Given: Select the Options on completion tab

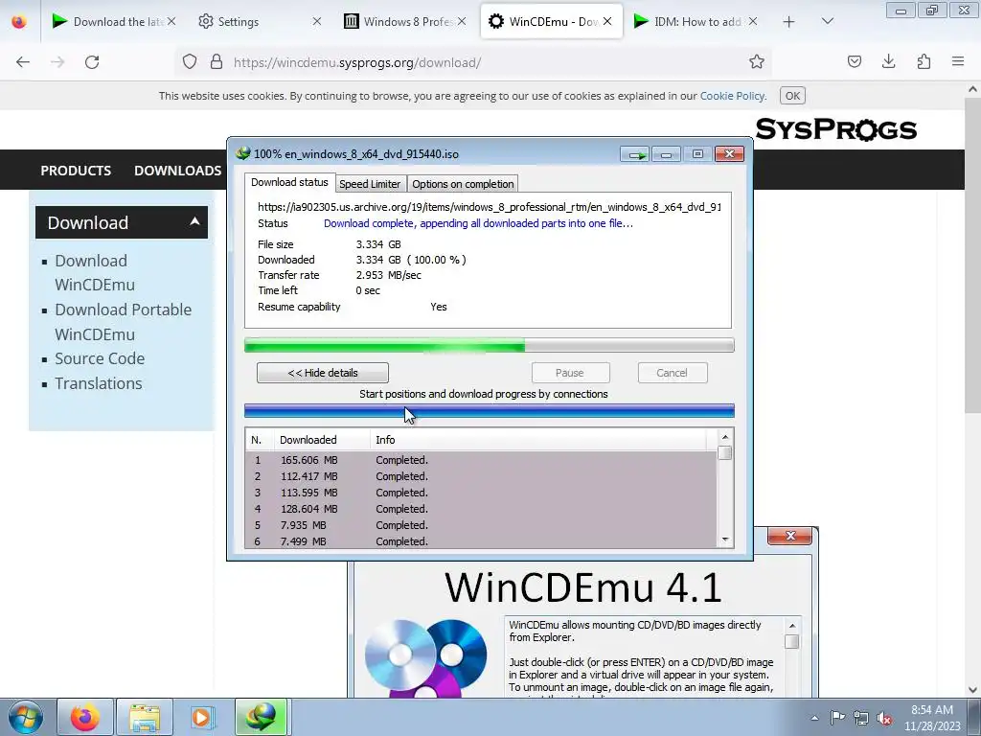Looking at the screenshot, I should (463, 184).
